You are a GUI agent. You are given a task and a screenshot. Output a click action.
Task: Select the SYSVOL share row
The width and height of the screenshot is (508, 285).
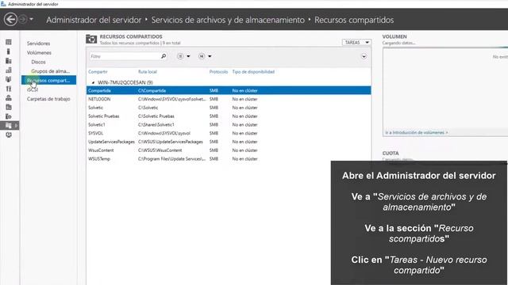(229, 133)
